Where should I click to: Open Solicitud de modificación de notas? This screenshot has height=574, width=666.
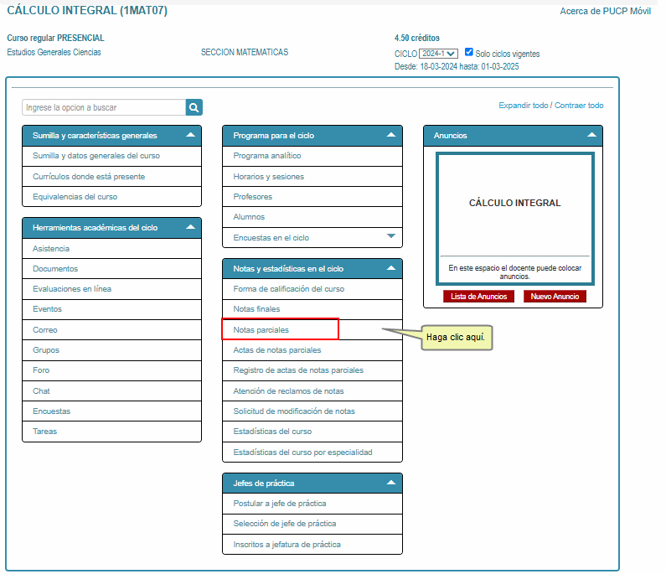pyautogui.click(x=312, y=411)
